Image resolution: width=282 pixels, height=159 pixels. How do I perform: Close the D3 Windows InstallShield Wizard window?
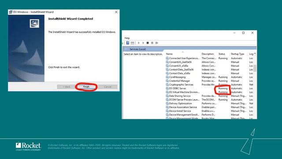point(116,12)
